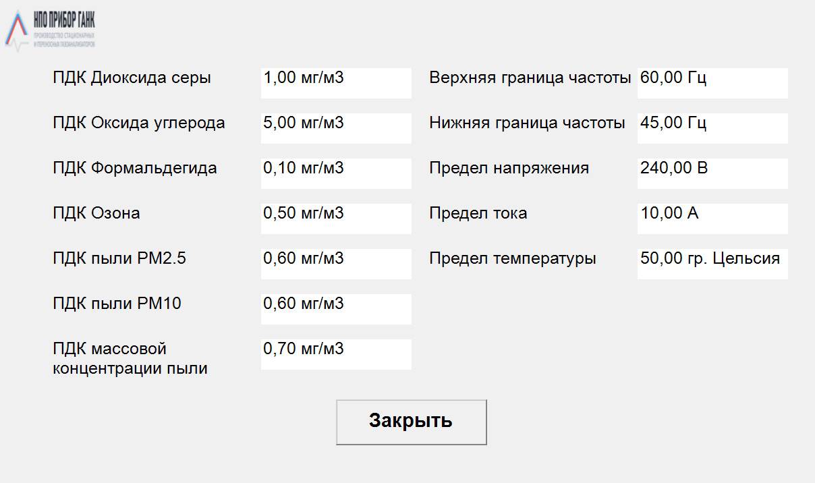Click the ПДК Диоксида серы label

tap(132, 78)
